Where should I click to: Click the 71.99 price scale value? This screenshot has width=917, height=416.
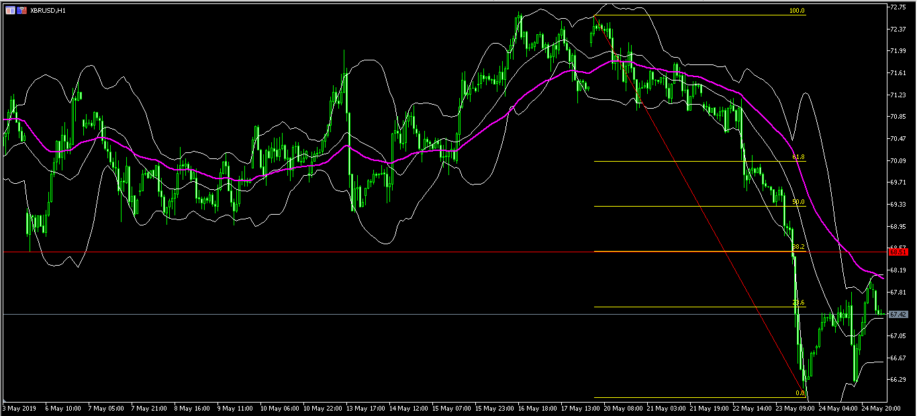pos(898,51)
